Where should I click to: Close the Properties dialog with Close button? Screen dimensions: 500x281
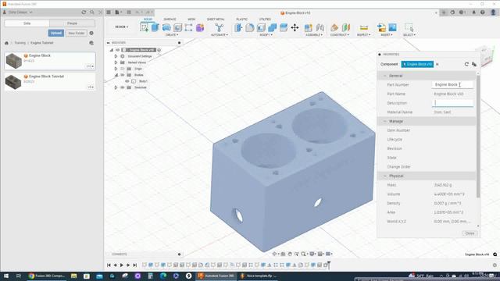click(x=470, y=233)
